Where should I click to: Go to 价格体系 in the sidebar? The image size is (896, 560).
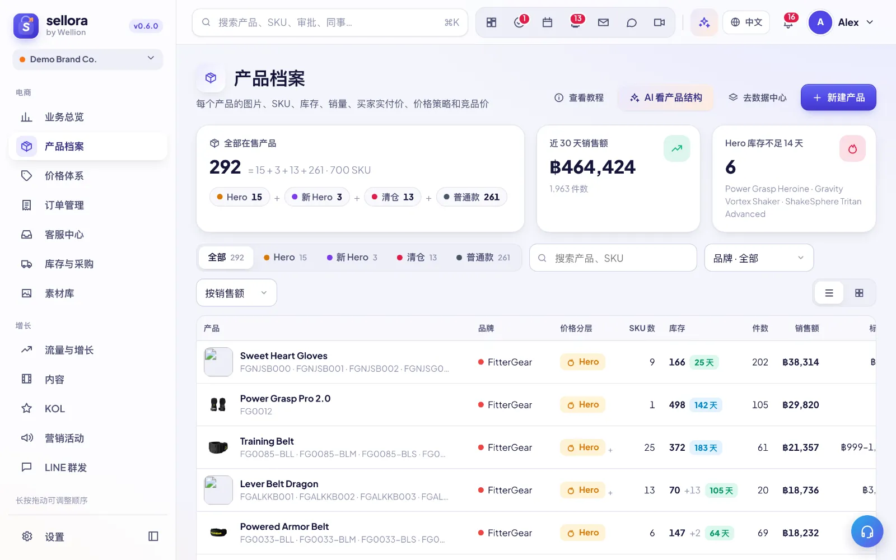pos(88,176)
